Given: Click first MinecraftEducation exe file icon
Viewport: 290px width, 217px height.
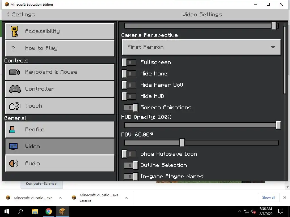Looking at the screenshot, I should (8, 198).
